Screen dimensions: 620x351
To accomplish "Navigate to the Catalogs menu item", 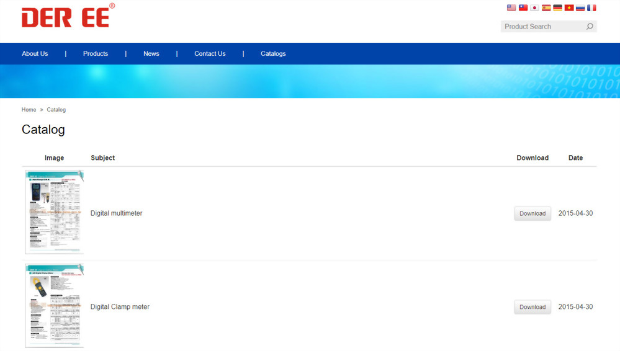I will [x=273, y=54].
